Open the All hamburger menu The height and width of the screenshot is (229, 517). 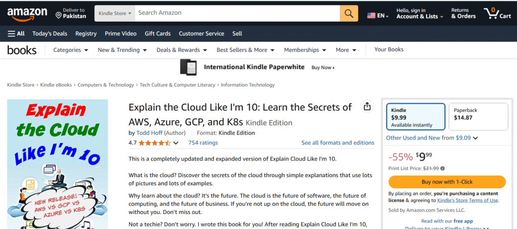[x=16, y=34]
